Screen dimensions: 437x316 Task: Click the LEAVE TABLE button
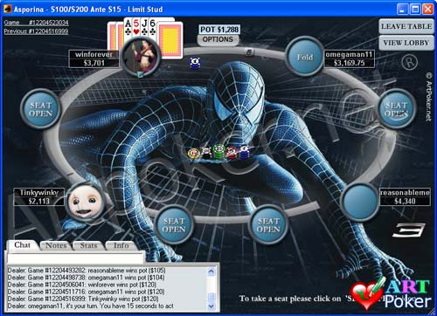coord(406,26)
